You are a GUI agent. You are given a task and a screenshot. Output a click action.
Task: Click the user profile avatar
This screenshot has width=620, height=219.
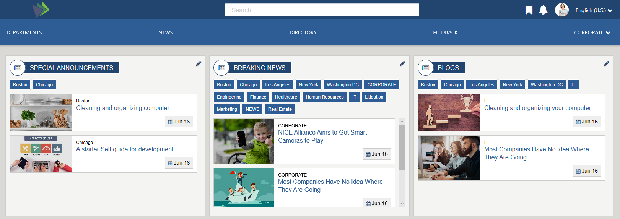click(x=561, y=10)
